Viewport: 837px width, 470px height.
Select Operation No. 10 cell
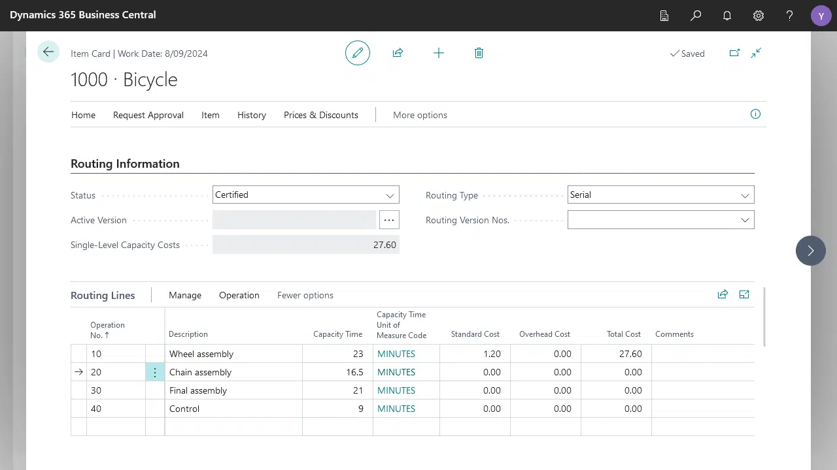pyautogui.click(x=116, y=354)
